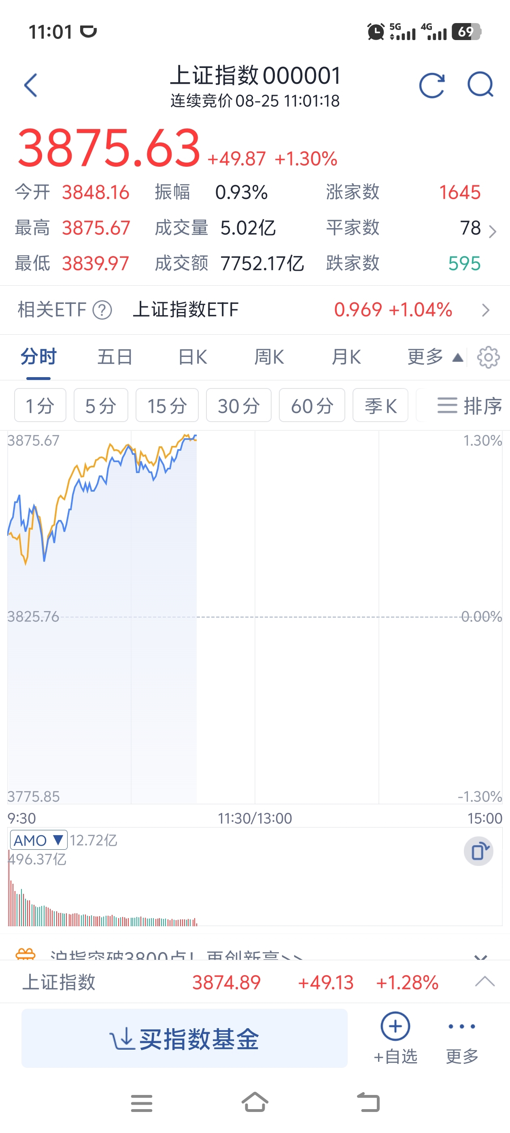The image size is (510, 1133).
Task: Click the ETF help question mark icon
Action: tap(102, 310)
